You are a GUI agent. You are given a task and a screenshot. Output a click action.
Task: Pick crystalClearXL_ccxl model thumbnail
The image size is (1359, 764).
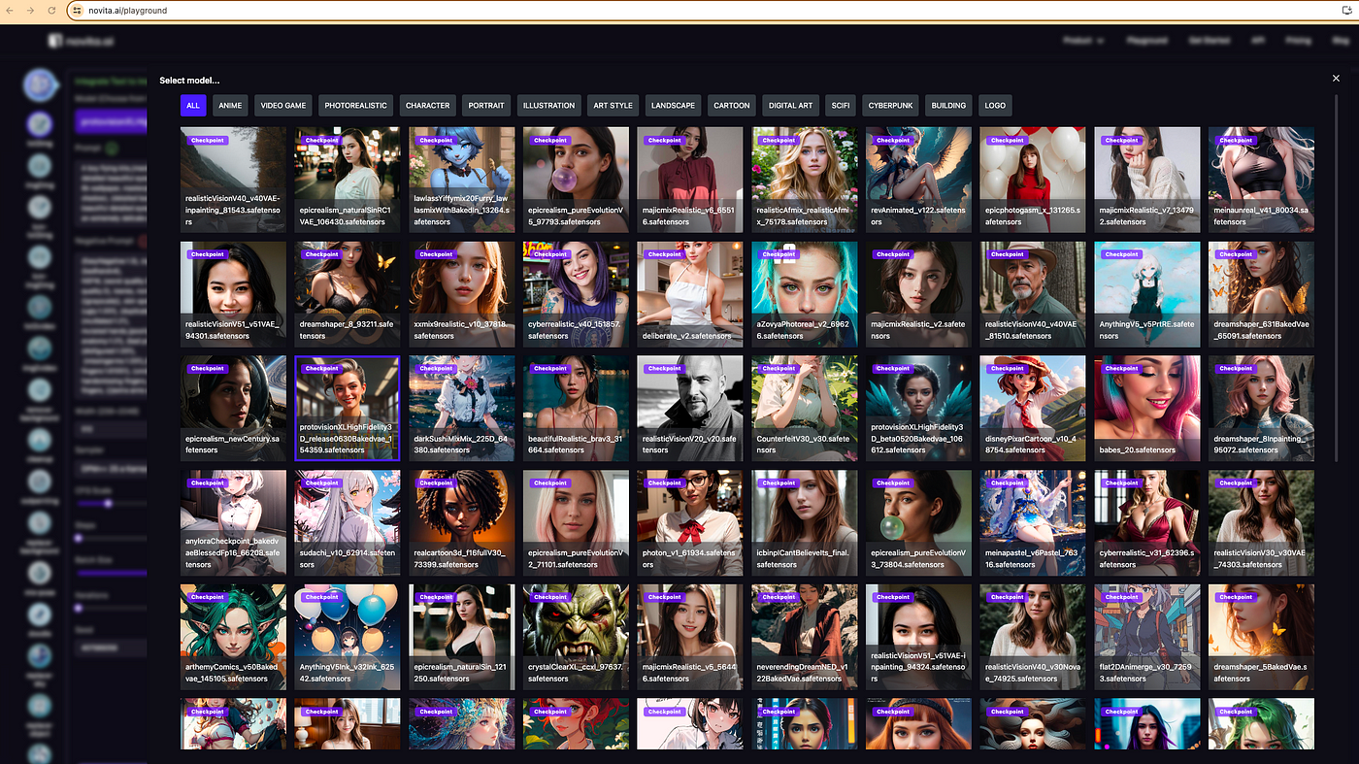click(576, 637)
